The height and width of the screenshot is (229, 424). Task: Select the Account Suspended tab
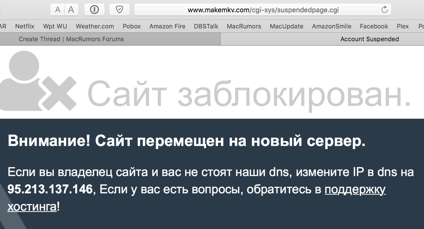322,39
